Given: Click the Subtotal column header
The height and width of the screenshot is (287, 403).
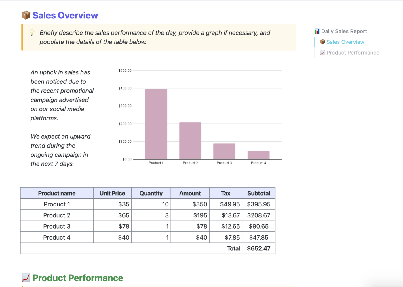Looking at the screenshot, I should coord(258,193).
